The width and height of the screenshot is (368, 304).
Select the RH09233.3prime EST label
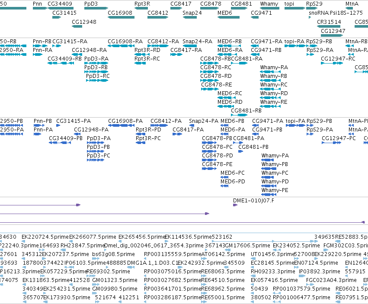click(x=273, y=272)
